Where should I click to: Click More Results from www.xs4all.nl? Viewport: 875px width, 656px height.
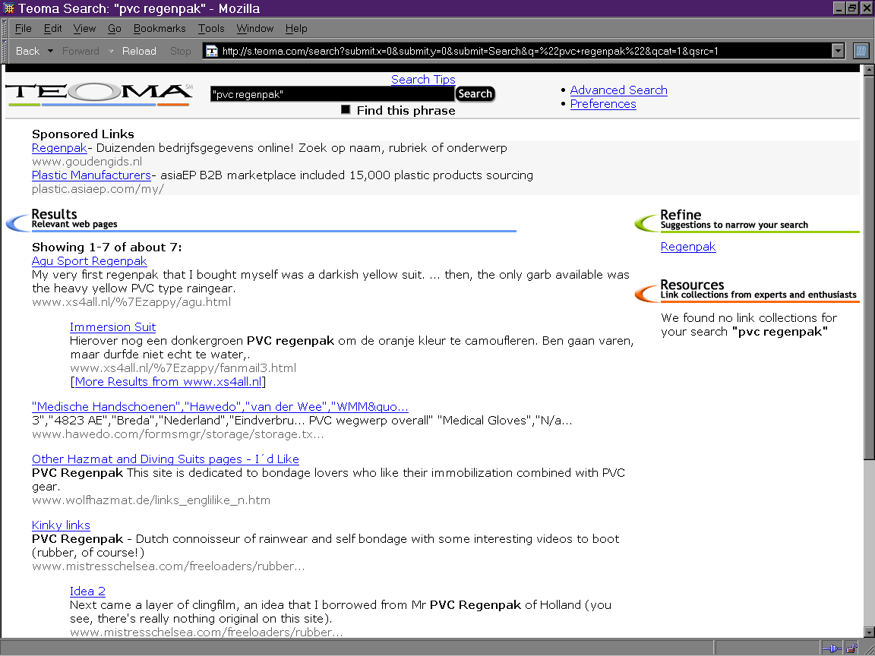(168, 382)
